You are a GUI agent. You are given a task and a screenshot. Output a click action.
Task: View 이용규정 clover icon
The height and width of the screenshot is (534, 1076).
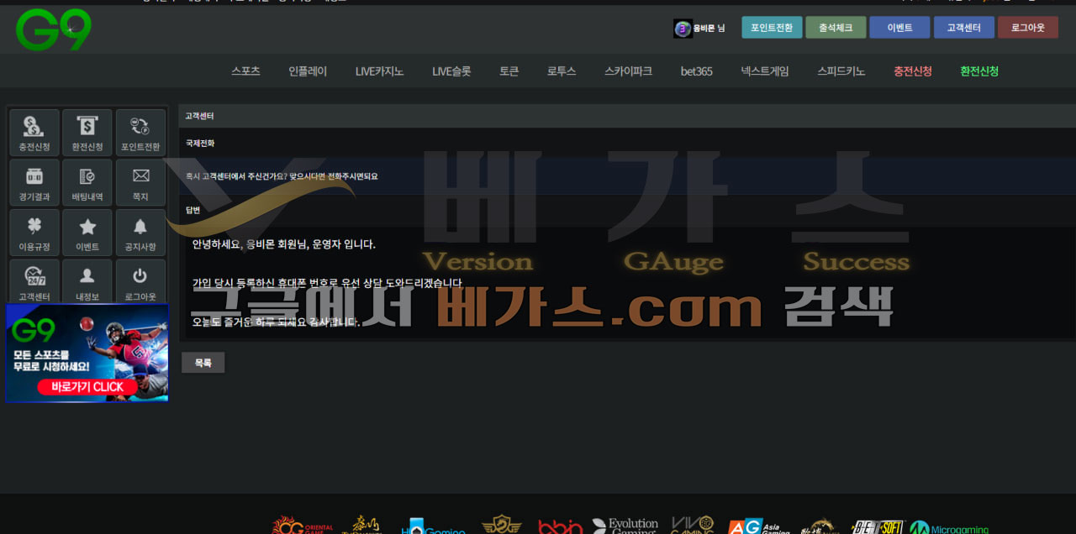34,233
